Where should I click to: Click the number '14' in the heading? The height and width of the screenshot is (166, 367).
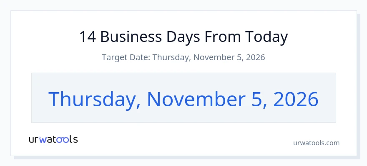tap(88, 37)
